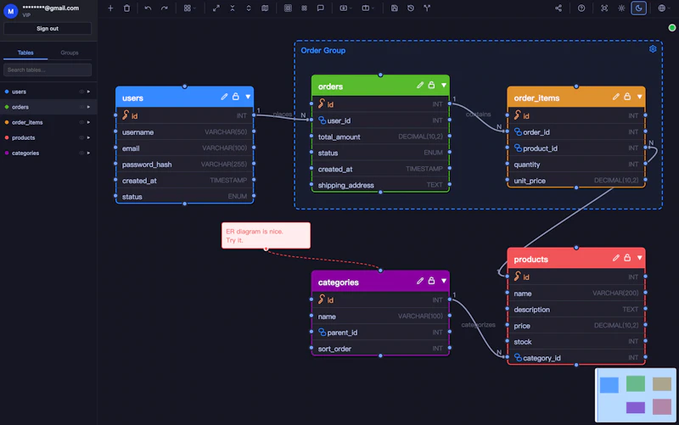The height and width of the screenshot is (425, 679).
Task: Click the user avatar M
Action: point(10,11)
